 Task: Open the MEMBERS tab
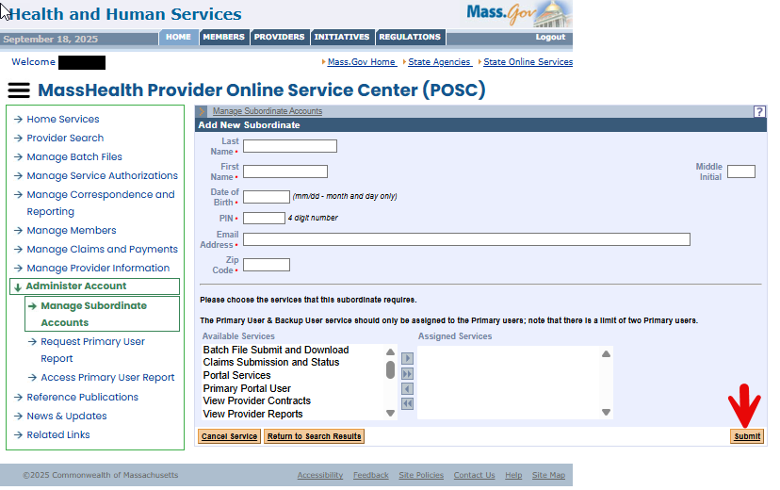point(224,38)
